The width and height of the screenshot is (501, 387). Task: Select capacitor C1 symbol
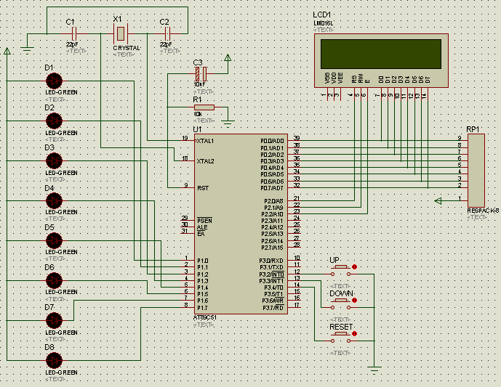[x=74, y=33]
